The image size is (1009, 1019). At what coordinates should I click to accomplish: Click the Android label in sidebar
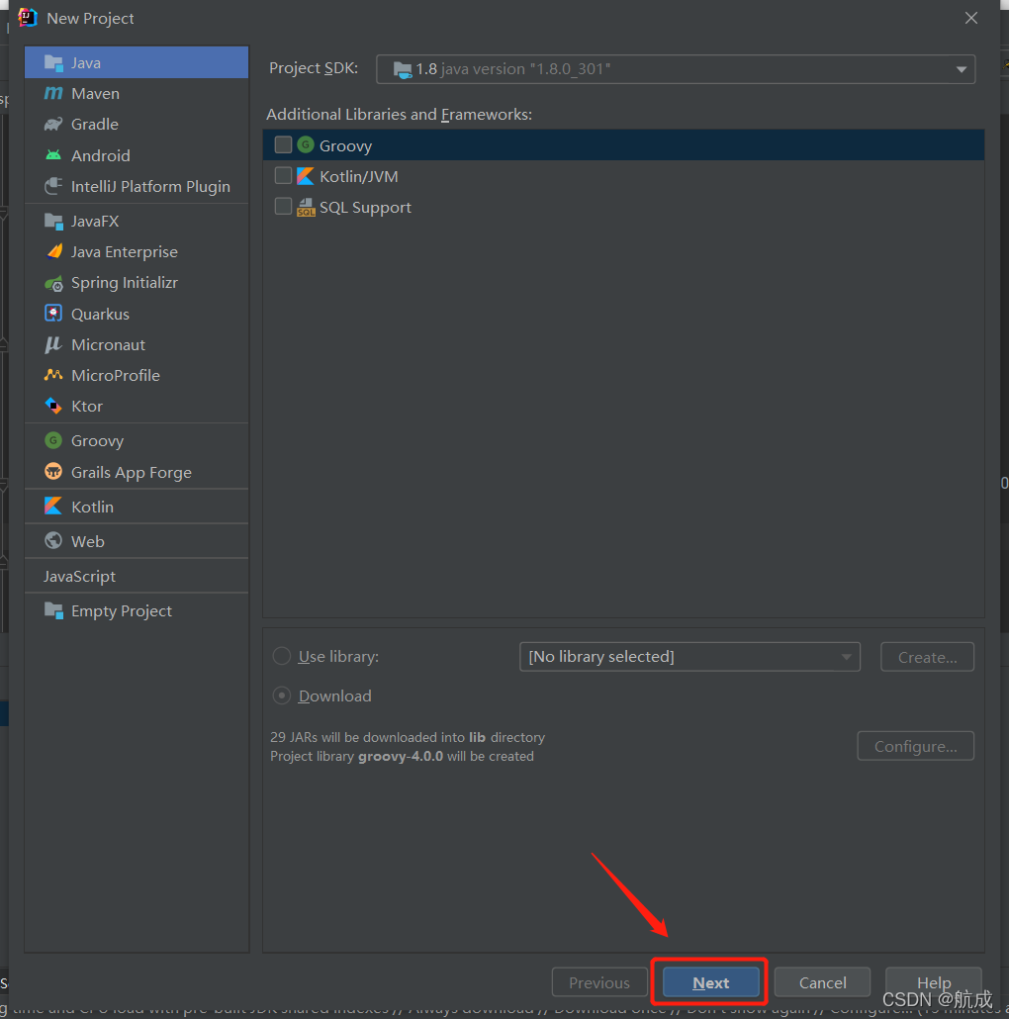tap(101, 155)
